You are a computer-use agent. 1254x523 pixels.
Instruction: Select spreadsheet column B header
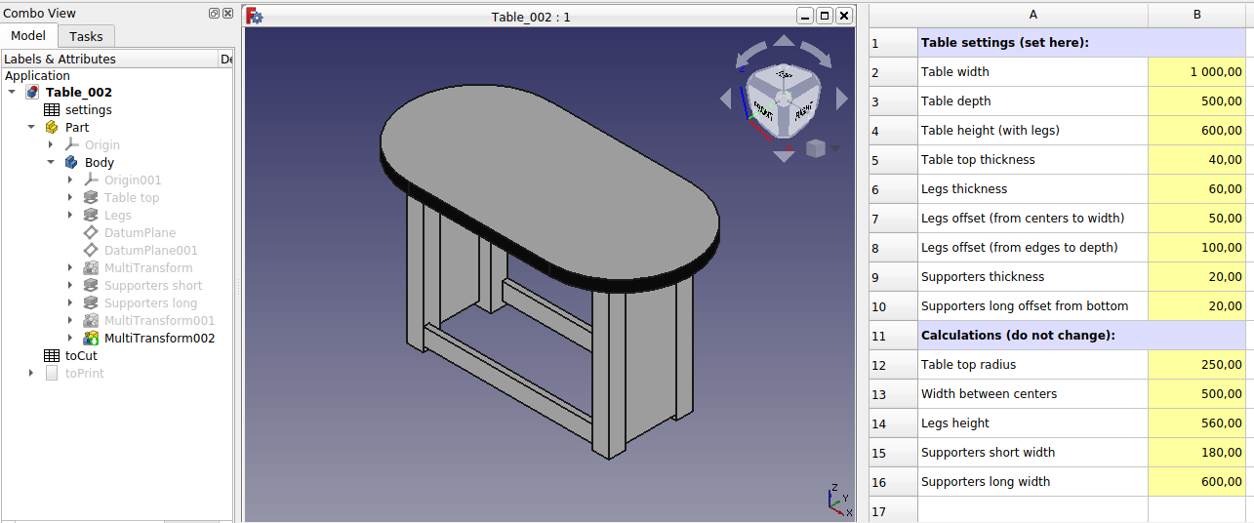click(1196, 15)
